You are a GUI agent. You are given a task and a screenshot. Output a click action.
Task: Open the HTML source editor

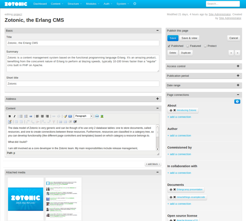coord(70,116)
